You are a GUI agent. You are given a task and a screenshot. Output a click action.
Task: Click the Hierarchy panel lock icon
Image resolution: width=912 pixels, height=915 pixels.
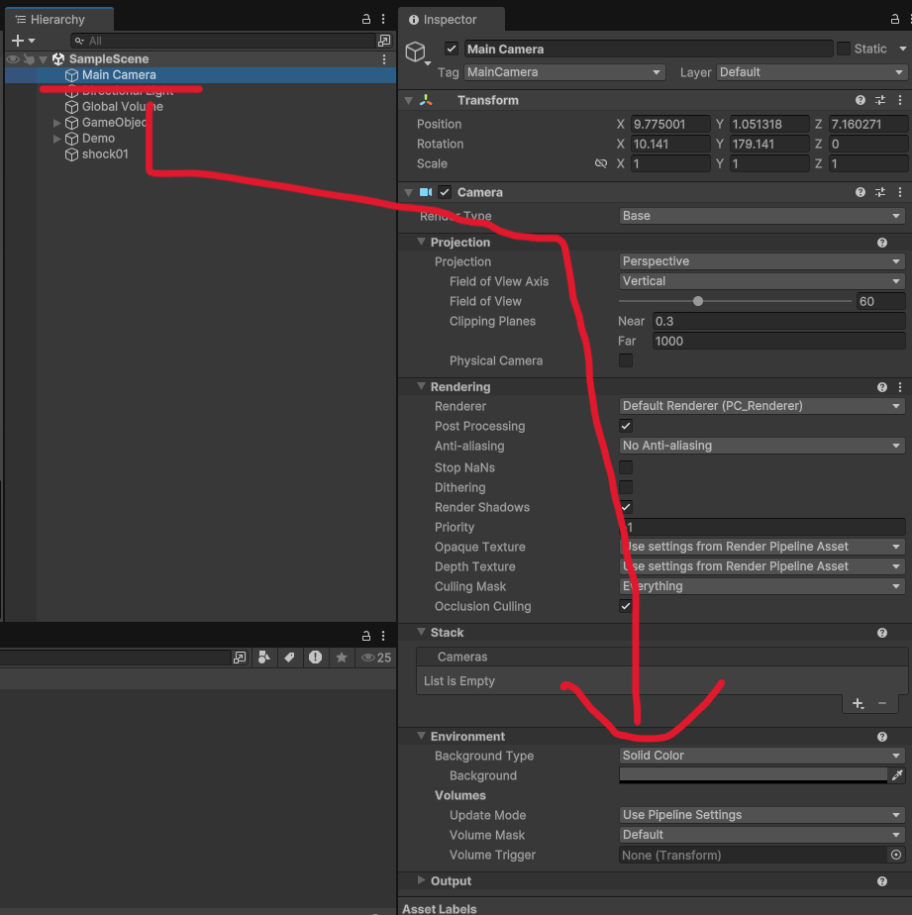(x=366, y=19)
